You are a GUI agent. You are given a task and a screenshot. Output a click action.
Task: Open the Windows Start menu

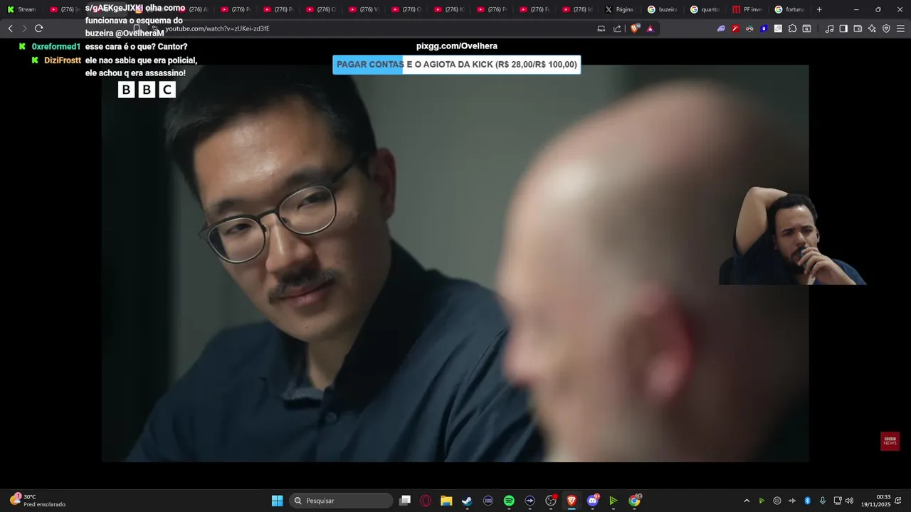[277, 501]
